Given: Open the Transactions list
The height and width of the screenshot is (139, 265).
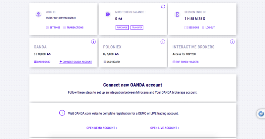Looking at the screenshot, I should click(73, 27).
